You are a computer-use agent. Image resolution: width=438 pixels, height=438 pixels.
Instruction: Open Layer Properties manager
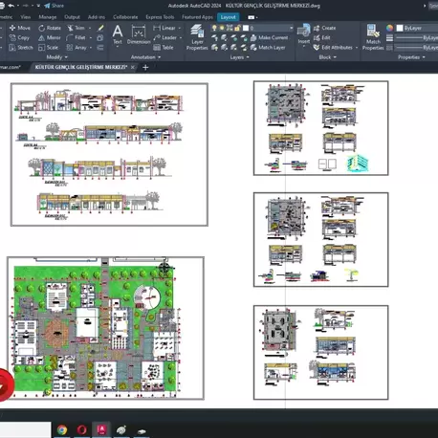click(197, 37)
